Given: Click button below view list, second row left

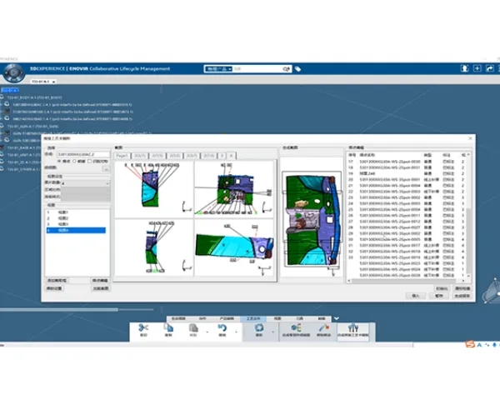Looking at the screenshot, I should (x=54, y=288).
